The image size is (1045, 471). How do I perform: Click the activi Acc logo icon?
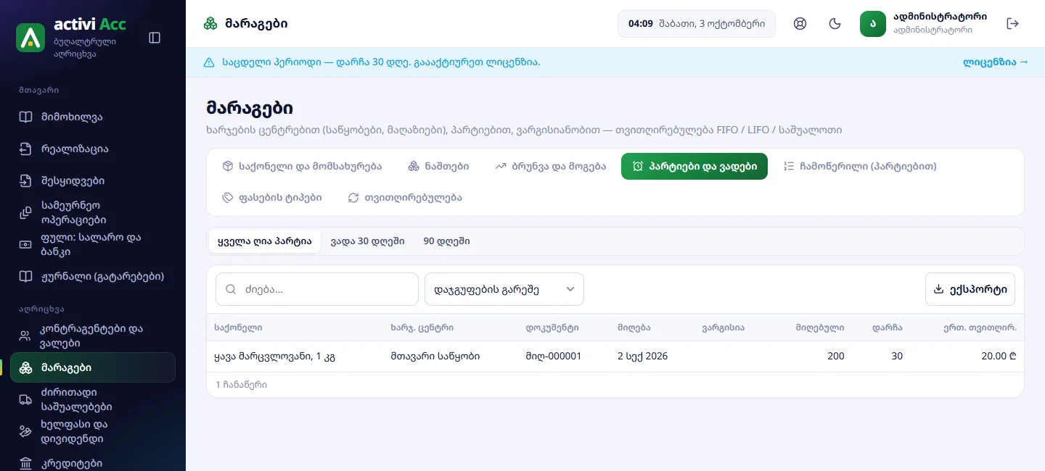tap(30, 38)
